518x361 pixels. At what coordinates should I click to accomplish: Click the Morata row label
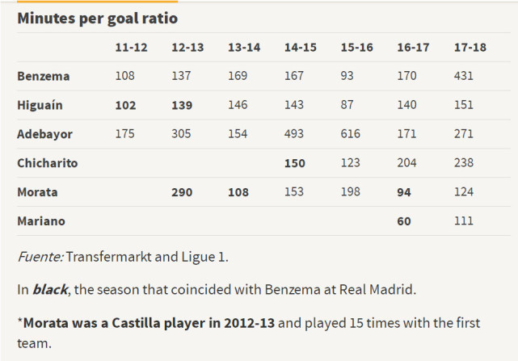[x=37, y=192]
